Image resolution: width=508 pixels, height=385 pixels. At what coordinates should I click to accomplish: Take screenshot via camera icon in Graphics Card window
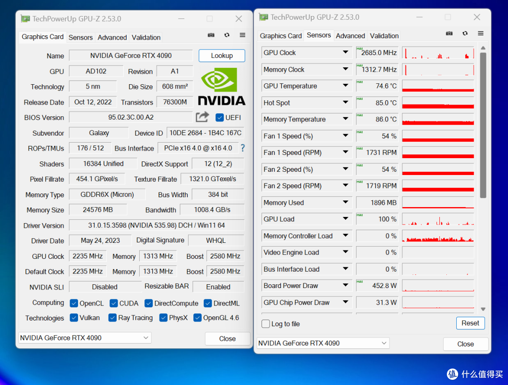coord(211,35)
